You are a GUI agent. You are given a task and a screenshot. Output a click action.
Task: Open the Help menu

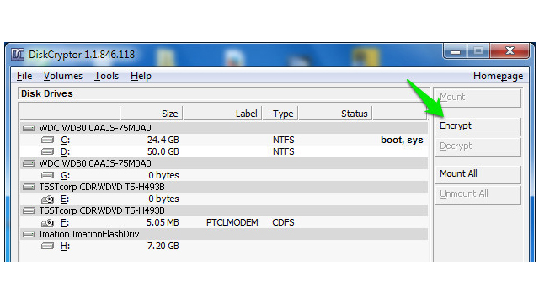coord(141,76)
